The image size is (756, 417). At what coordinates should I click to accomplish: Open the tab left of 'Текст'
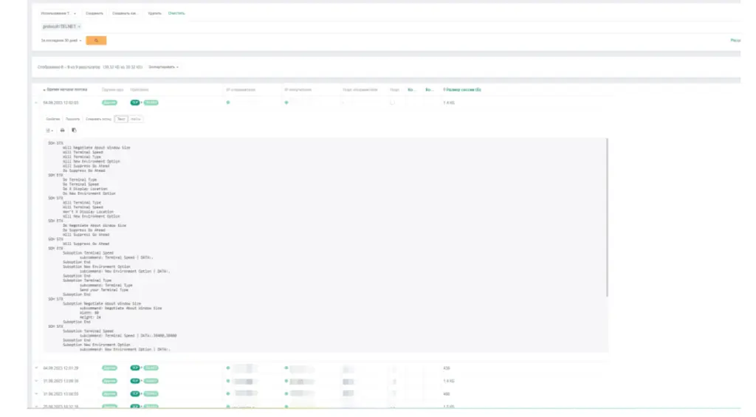click(x=98, y=119)
